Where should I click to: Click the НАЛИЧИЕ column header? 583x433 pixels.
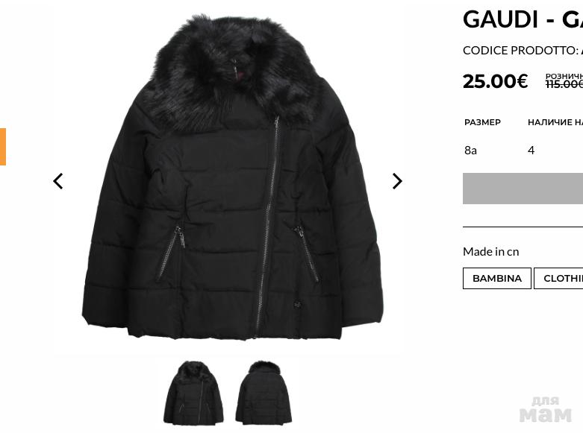[x=555, y=122]
